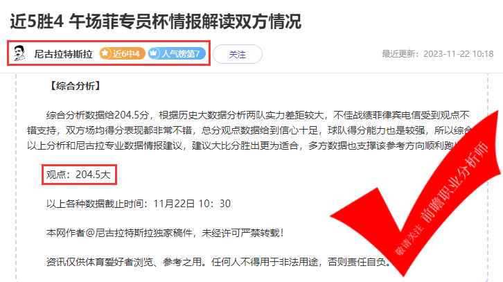The height and width of the screenshot is (282, 503).
Task: Click the 敬请关注 text on checkmark
Action: click(409, 240)
